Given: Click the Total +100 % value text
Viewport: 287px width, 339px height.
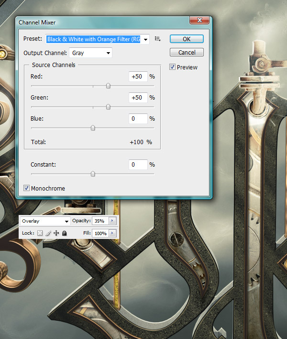Looking at the screenshot, I should pyautogui.click(x=141, y=142).
